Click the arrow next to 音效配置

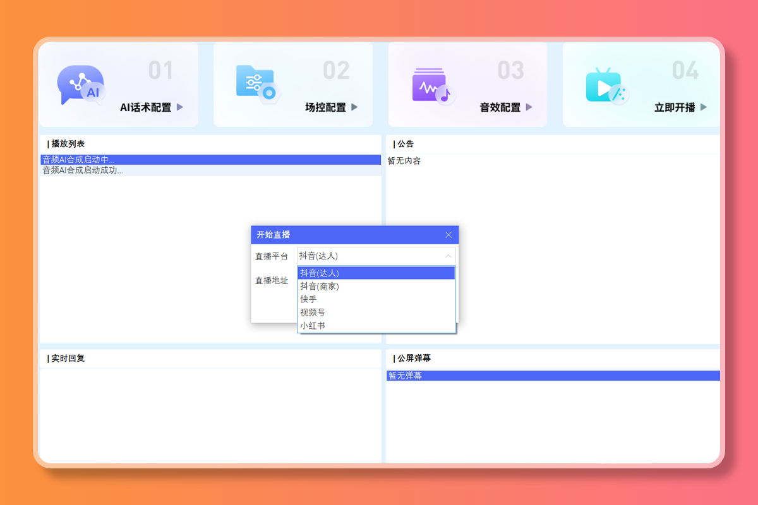[x=529, y=107]
